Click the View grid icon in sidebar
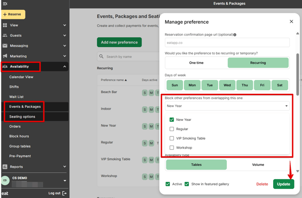302x198 pixels. click(5, 25)
